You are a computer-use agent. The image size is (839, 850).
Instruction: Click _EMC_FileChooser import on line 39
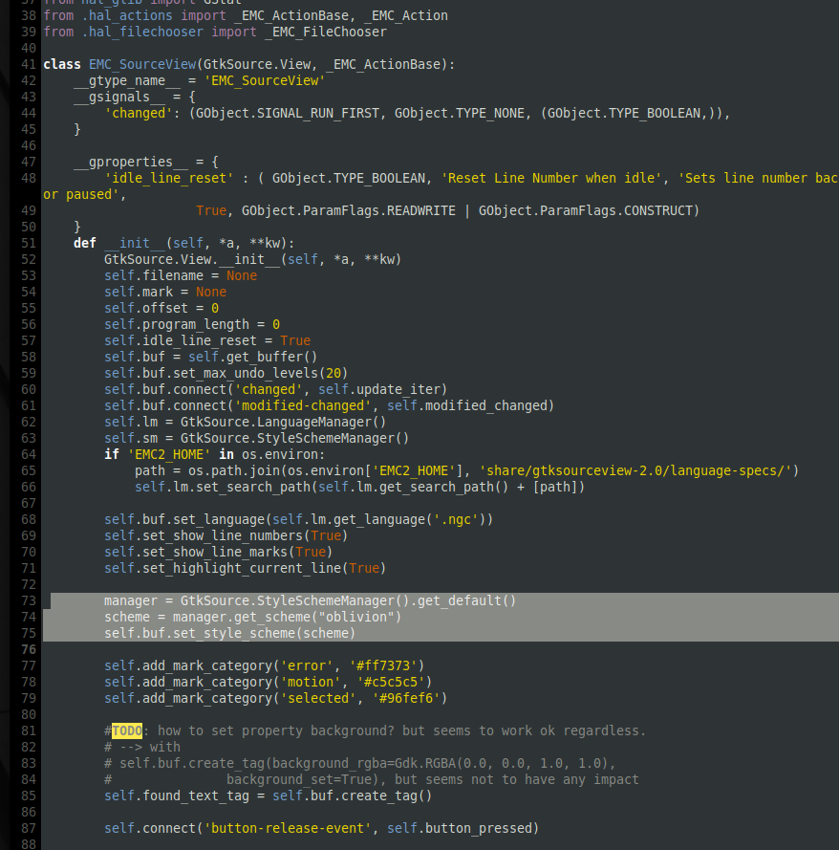326,32
